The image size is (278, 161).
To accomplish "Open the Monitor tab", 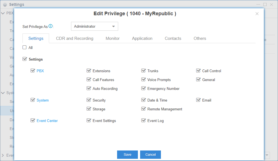I will pyautogui.click(x=113, y=38).
